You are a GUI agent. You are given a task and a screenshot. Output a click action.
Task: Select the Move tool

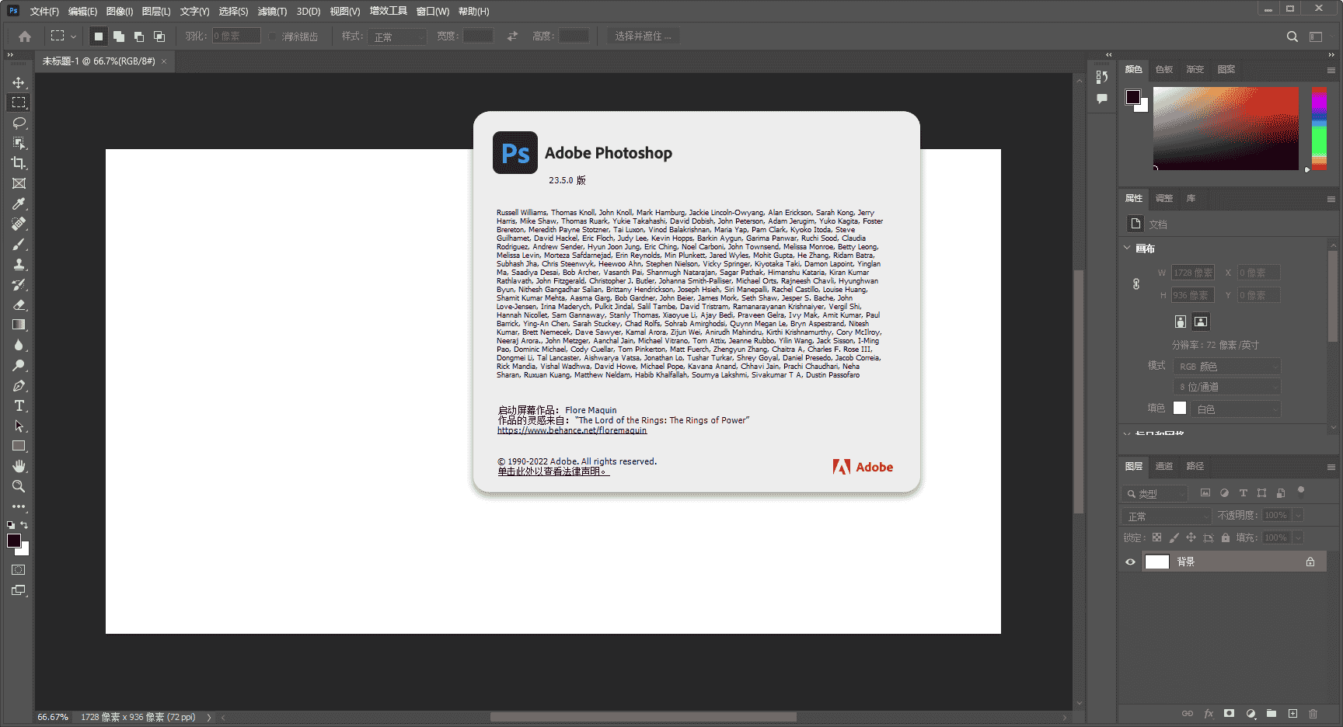point(19,82)
